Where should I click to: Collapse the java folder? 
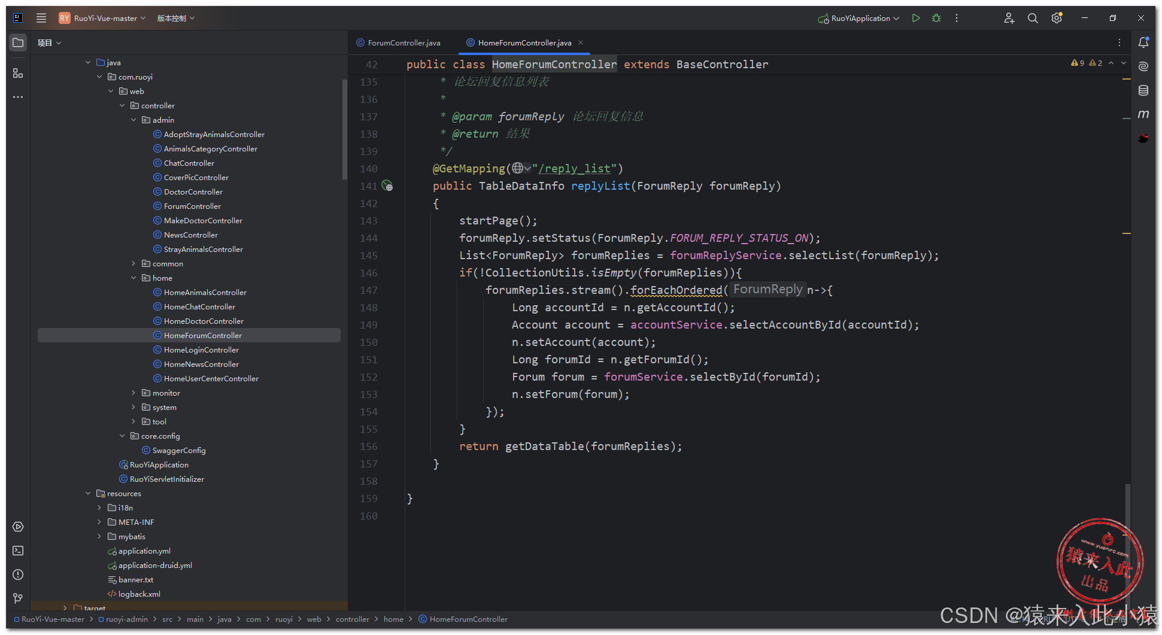[88, 62]
